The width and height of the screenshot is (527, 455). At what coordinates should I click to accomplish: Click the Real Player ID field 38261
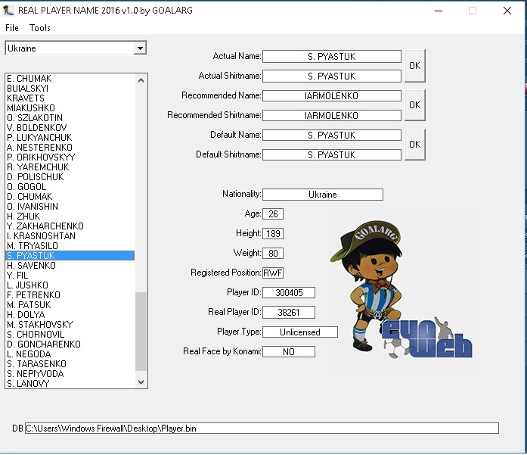point(289,313)
